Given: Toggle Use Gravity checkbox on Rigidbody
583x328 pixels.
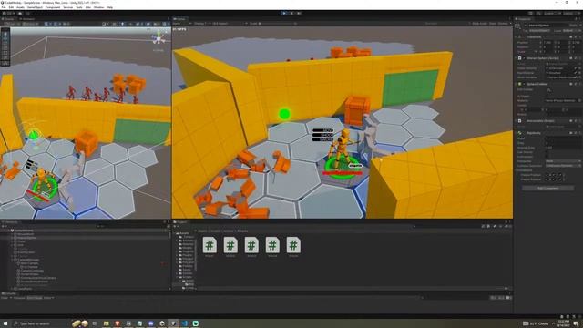Looking at the screenshot, I should (x=547, y=152).
